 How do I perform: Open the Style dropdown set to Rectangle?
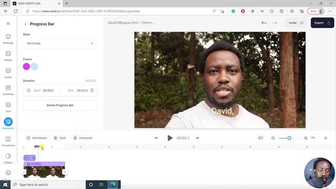pos(60,43)
